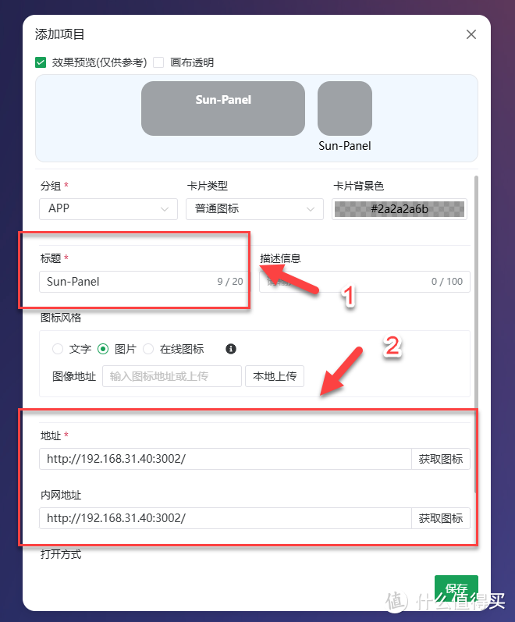Screen dimensions: 515x622
Task: Focus the 标题 Sun-Panel input field
Action: (x=144, y=282)
